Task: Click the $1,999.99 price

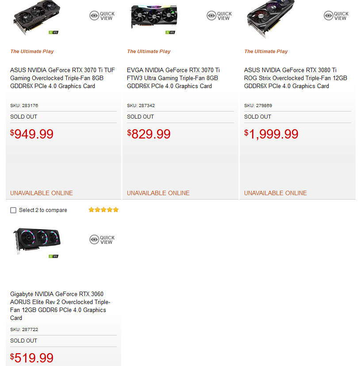Action: pyautogui.click(x=271, y=134)
